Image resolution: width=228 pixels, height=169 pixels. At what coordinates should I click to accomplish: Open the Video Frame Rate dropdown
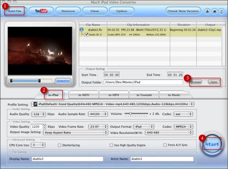98,127
